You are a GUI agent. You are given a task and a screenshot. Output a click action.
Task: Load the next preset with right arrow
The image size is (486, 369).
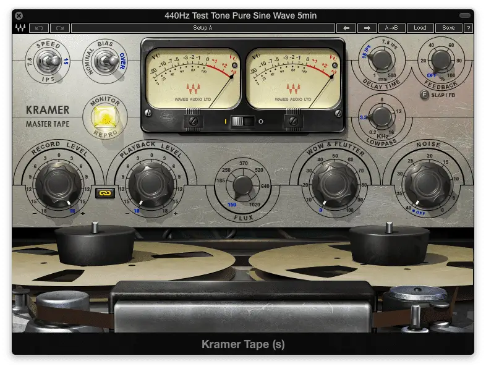(367, 28)
